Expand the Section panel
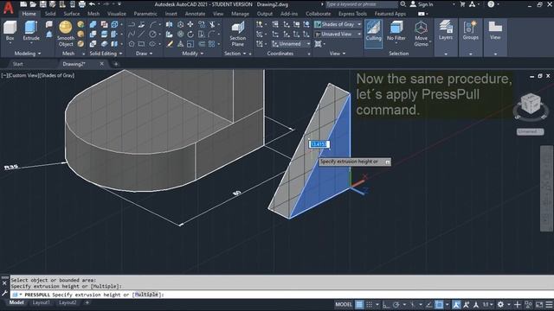Screen dimensions: 554x311 (x=235, y=54)
